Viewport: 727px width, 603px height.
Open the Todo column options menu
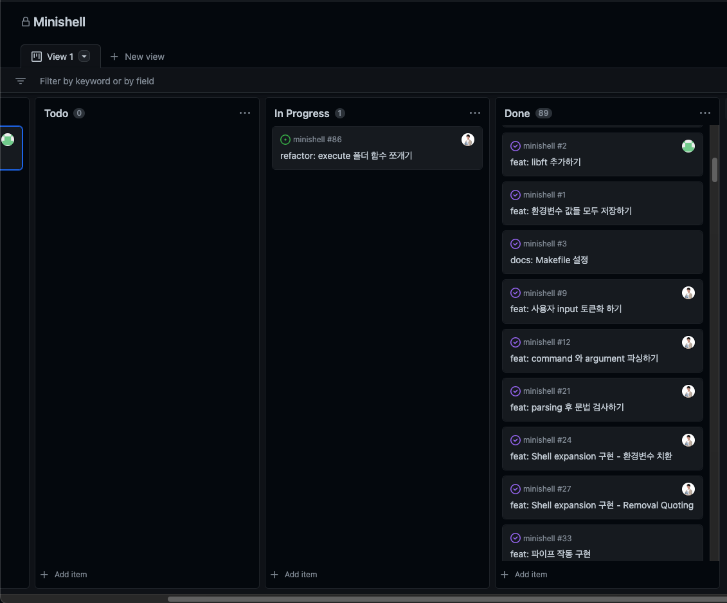(x=245, y=113)
